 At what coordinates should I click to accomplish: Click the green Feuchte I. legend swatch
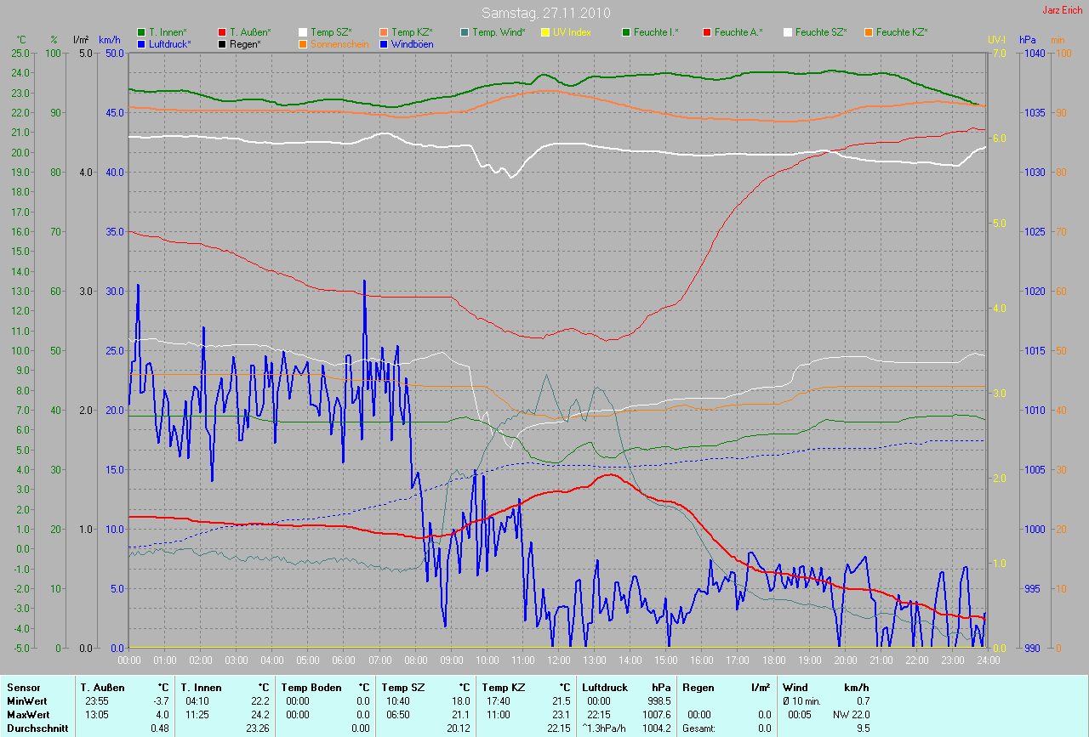pos(626,32)
